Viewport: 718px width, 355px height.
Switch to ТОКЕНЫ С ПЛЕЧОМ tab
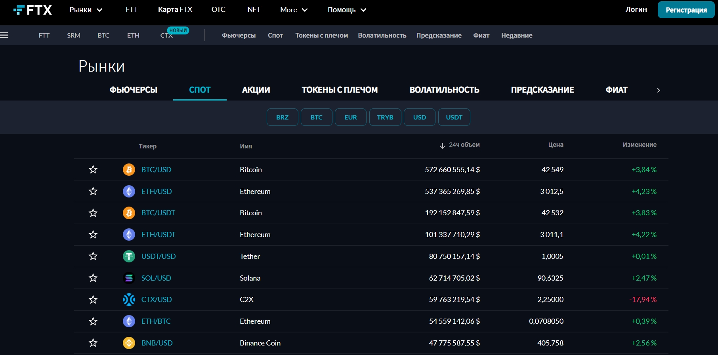(x=340, y=90)
